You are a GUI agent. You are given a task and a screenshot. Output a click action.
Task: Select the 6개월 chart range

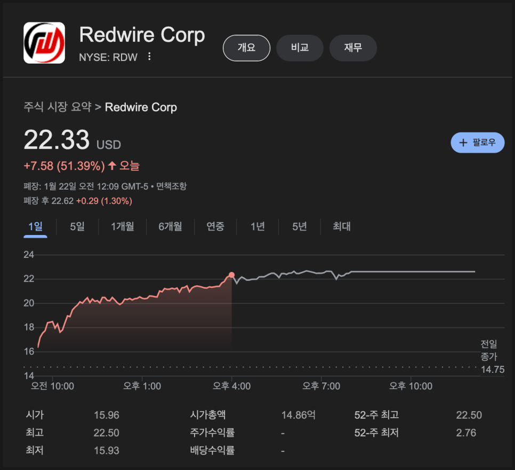(x=170, y=226)
